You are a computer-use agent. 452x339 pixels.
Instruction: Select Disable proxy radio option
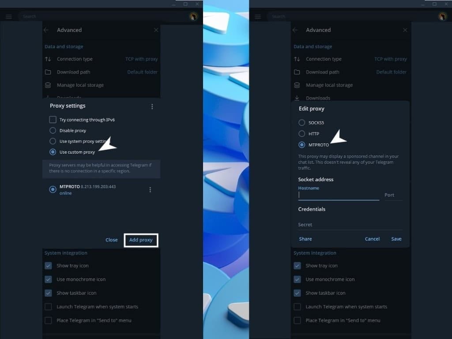click(x=53, y=131)
